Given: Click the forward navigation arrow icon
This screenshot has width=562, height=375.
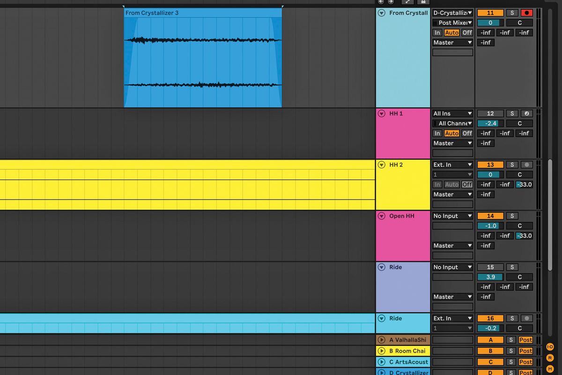Looking at the screenshot, I should (x=390, y=2).
